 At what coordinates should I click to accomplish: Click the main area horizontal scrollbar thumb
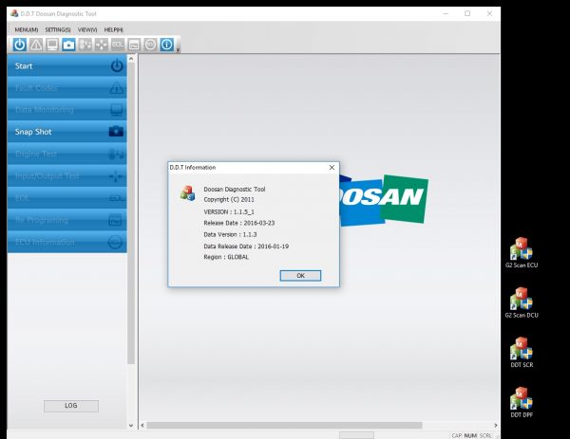tap(285, 425)
